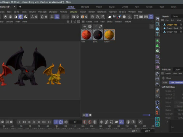
Task: Click the Texture menu in Material Manager
Action: pos(128,22)
